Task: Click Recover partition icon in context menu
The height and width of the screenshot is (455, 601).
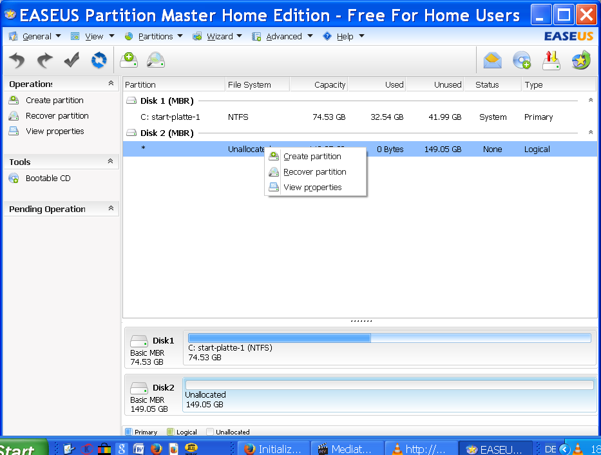Action: click(x=274, y=171)
